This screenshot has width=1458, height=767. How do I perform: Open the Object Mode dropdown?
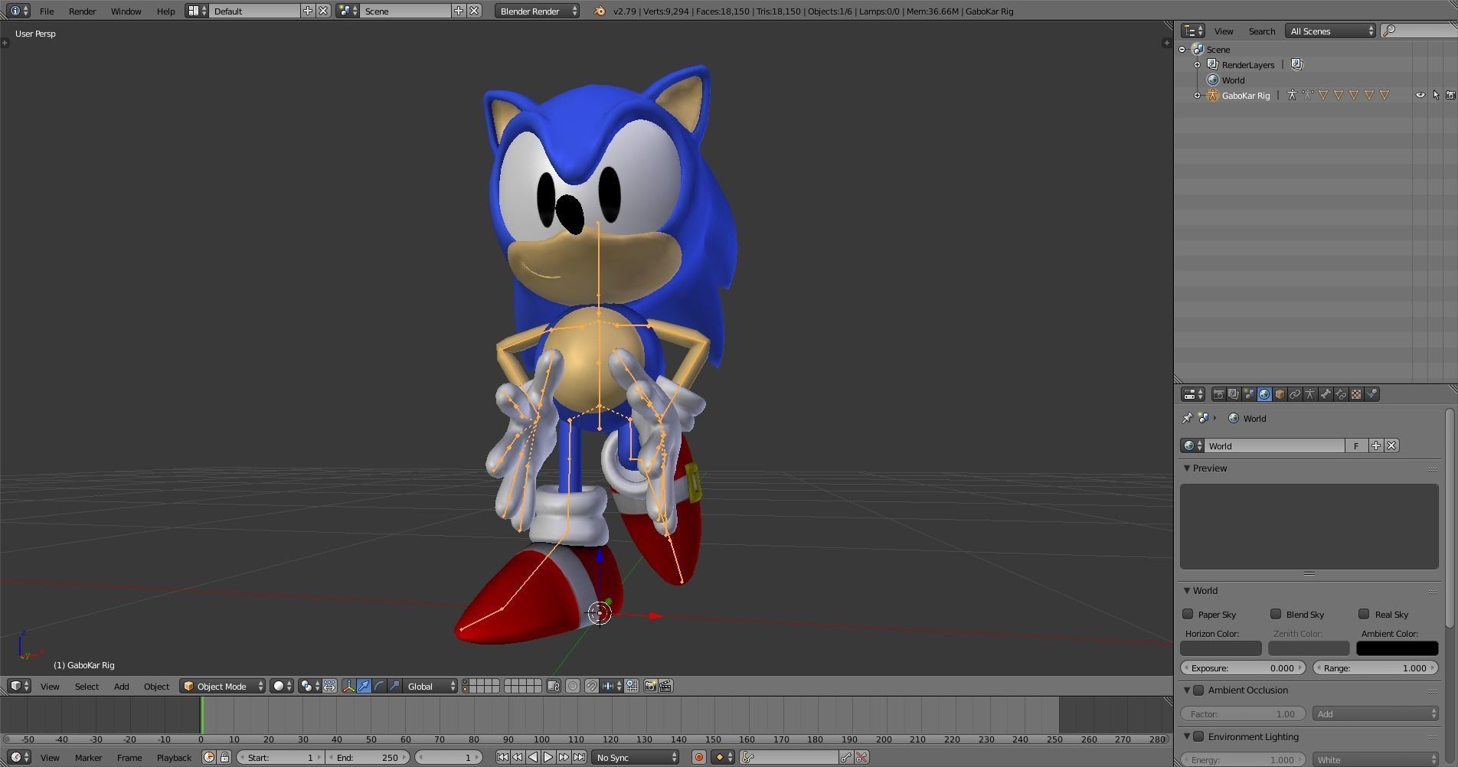click(x=223, y=686)
